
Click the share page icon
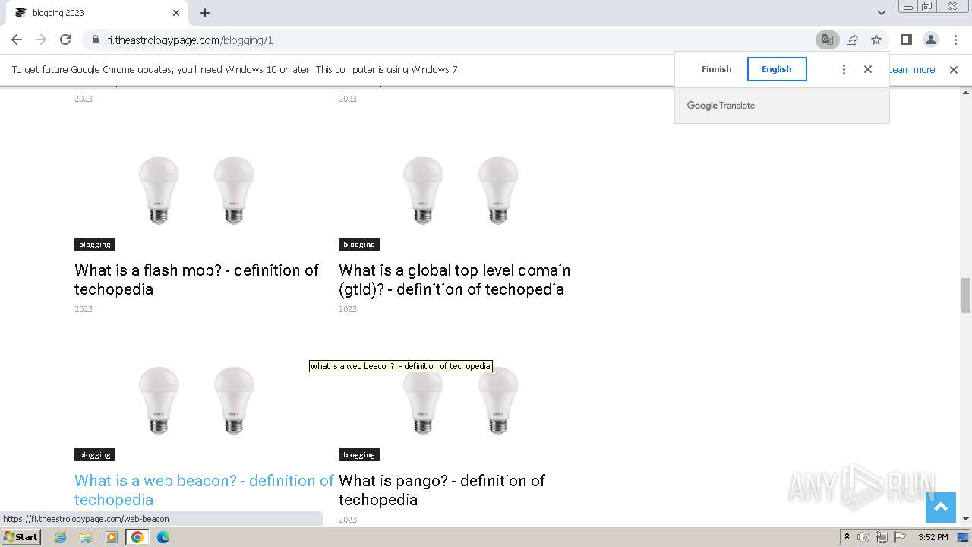(852, 40)
